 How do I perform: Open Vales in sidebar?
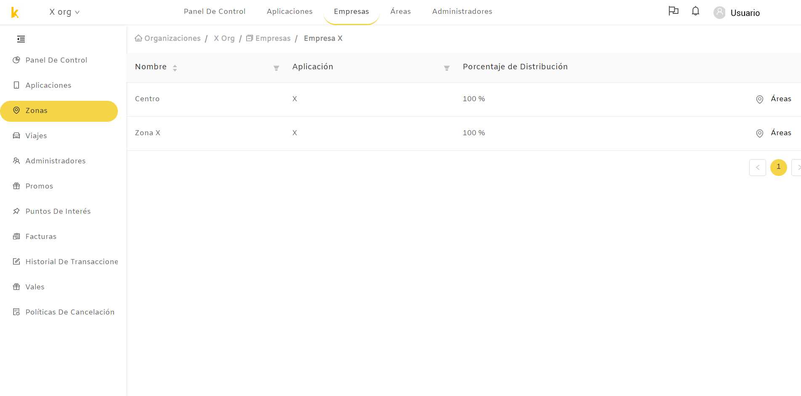[x=35, y=287]
